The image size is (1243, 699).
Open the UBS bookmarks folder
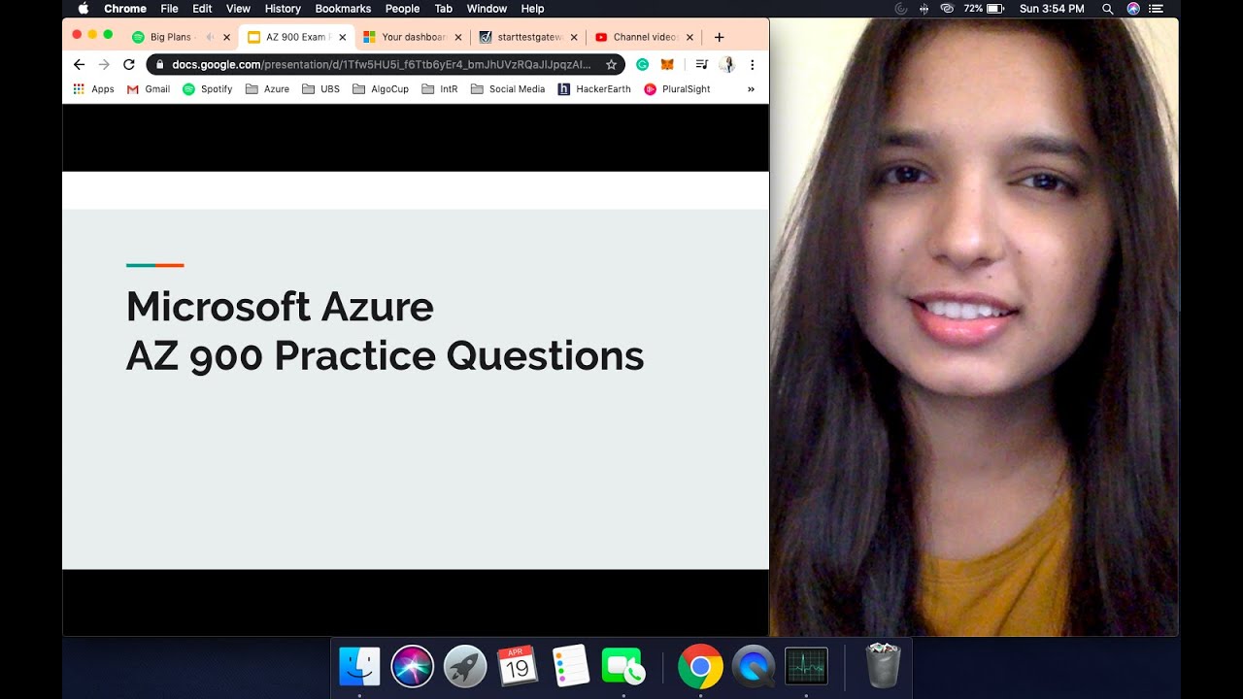[321, 89]
